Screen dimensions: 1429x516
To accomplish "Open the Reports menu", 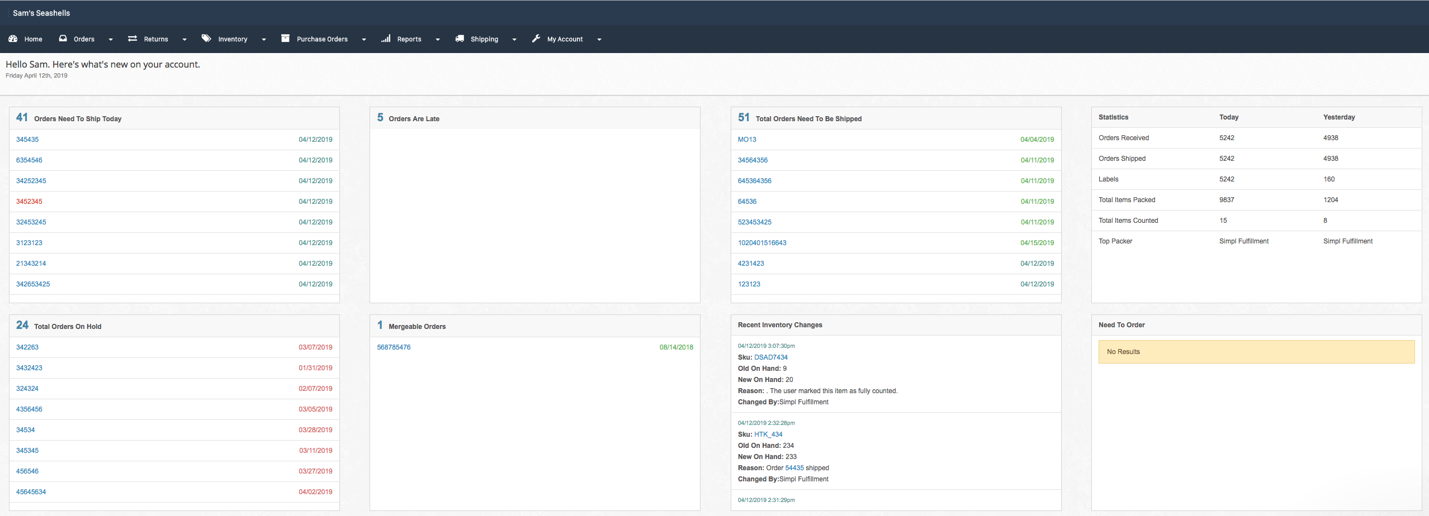I will [x=409, y=39].
